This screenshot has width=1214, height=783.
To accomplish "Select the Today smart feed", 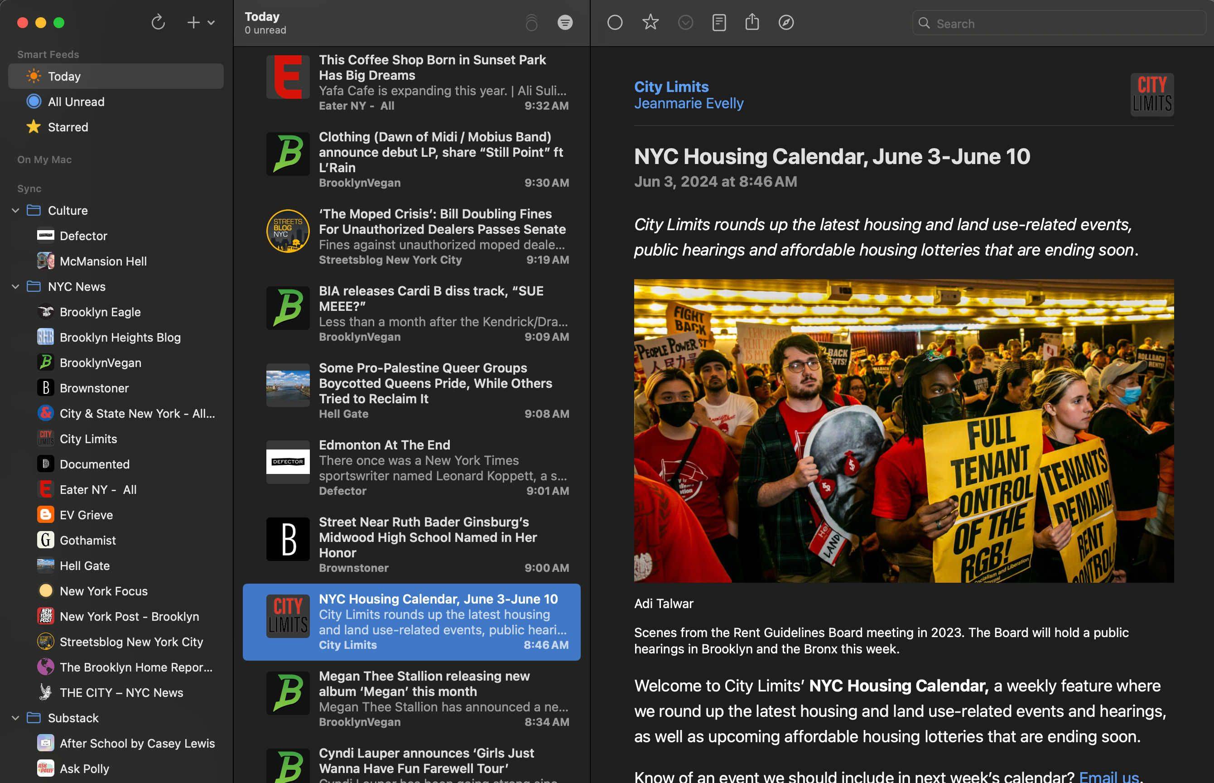I will click(x=116, y=76).
